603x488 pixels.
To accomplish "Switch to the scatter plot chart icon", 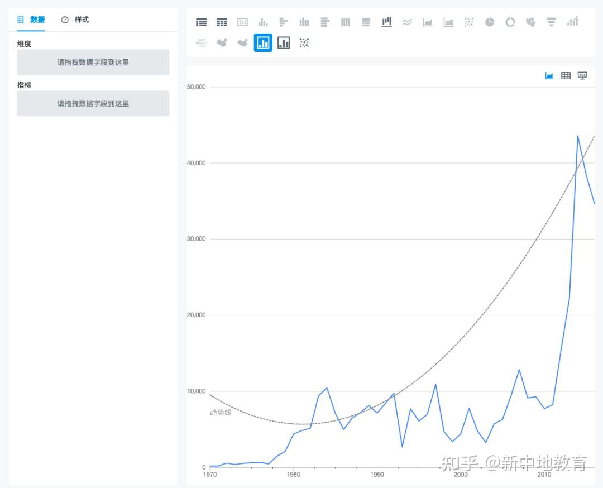I will [304, 42].
